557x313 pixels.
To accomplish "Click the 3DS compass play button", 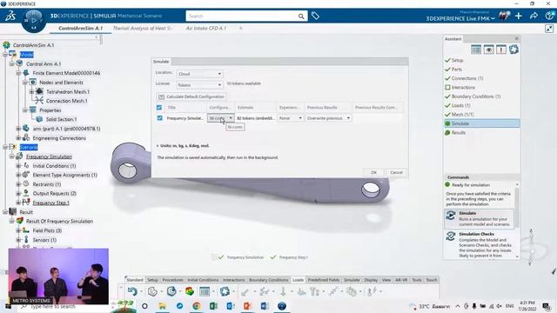I will pos(34,20).
